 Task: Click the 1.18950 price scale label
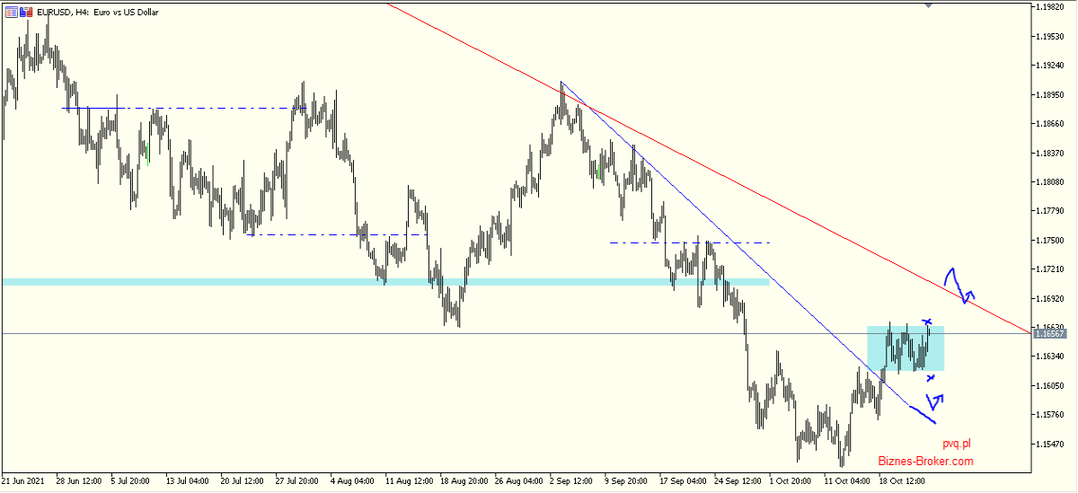point(1051,94)
